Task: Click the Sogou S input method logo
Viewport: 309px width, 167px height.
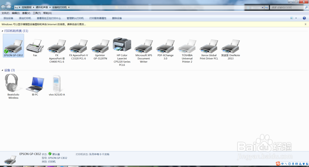Action: click(x=278, y=164)
